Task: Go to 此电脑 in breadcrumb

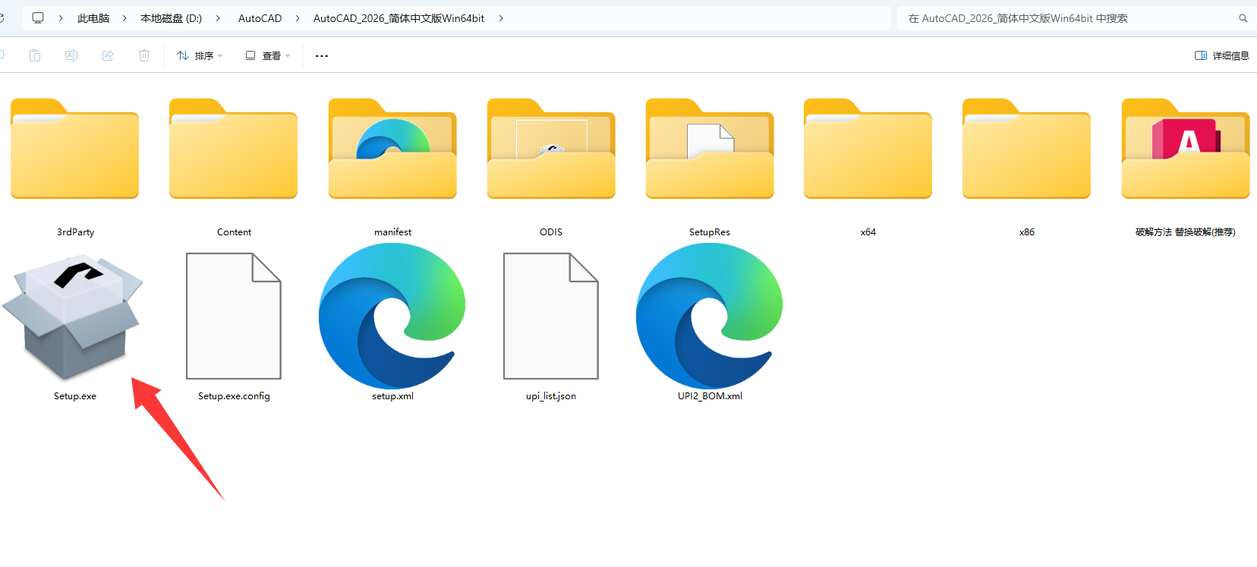Action: pos(93,18)
